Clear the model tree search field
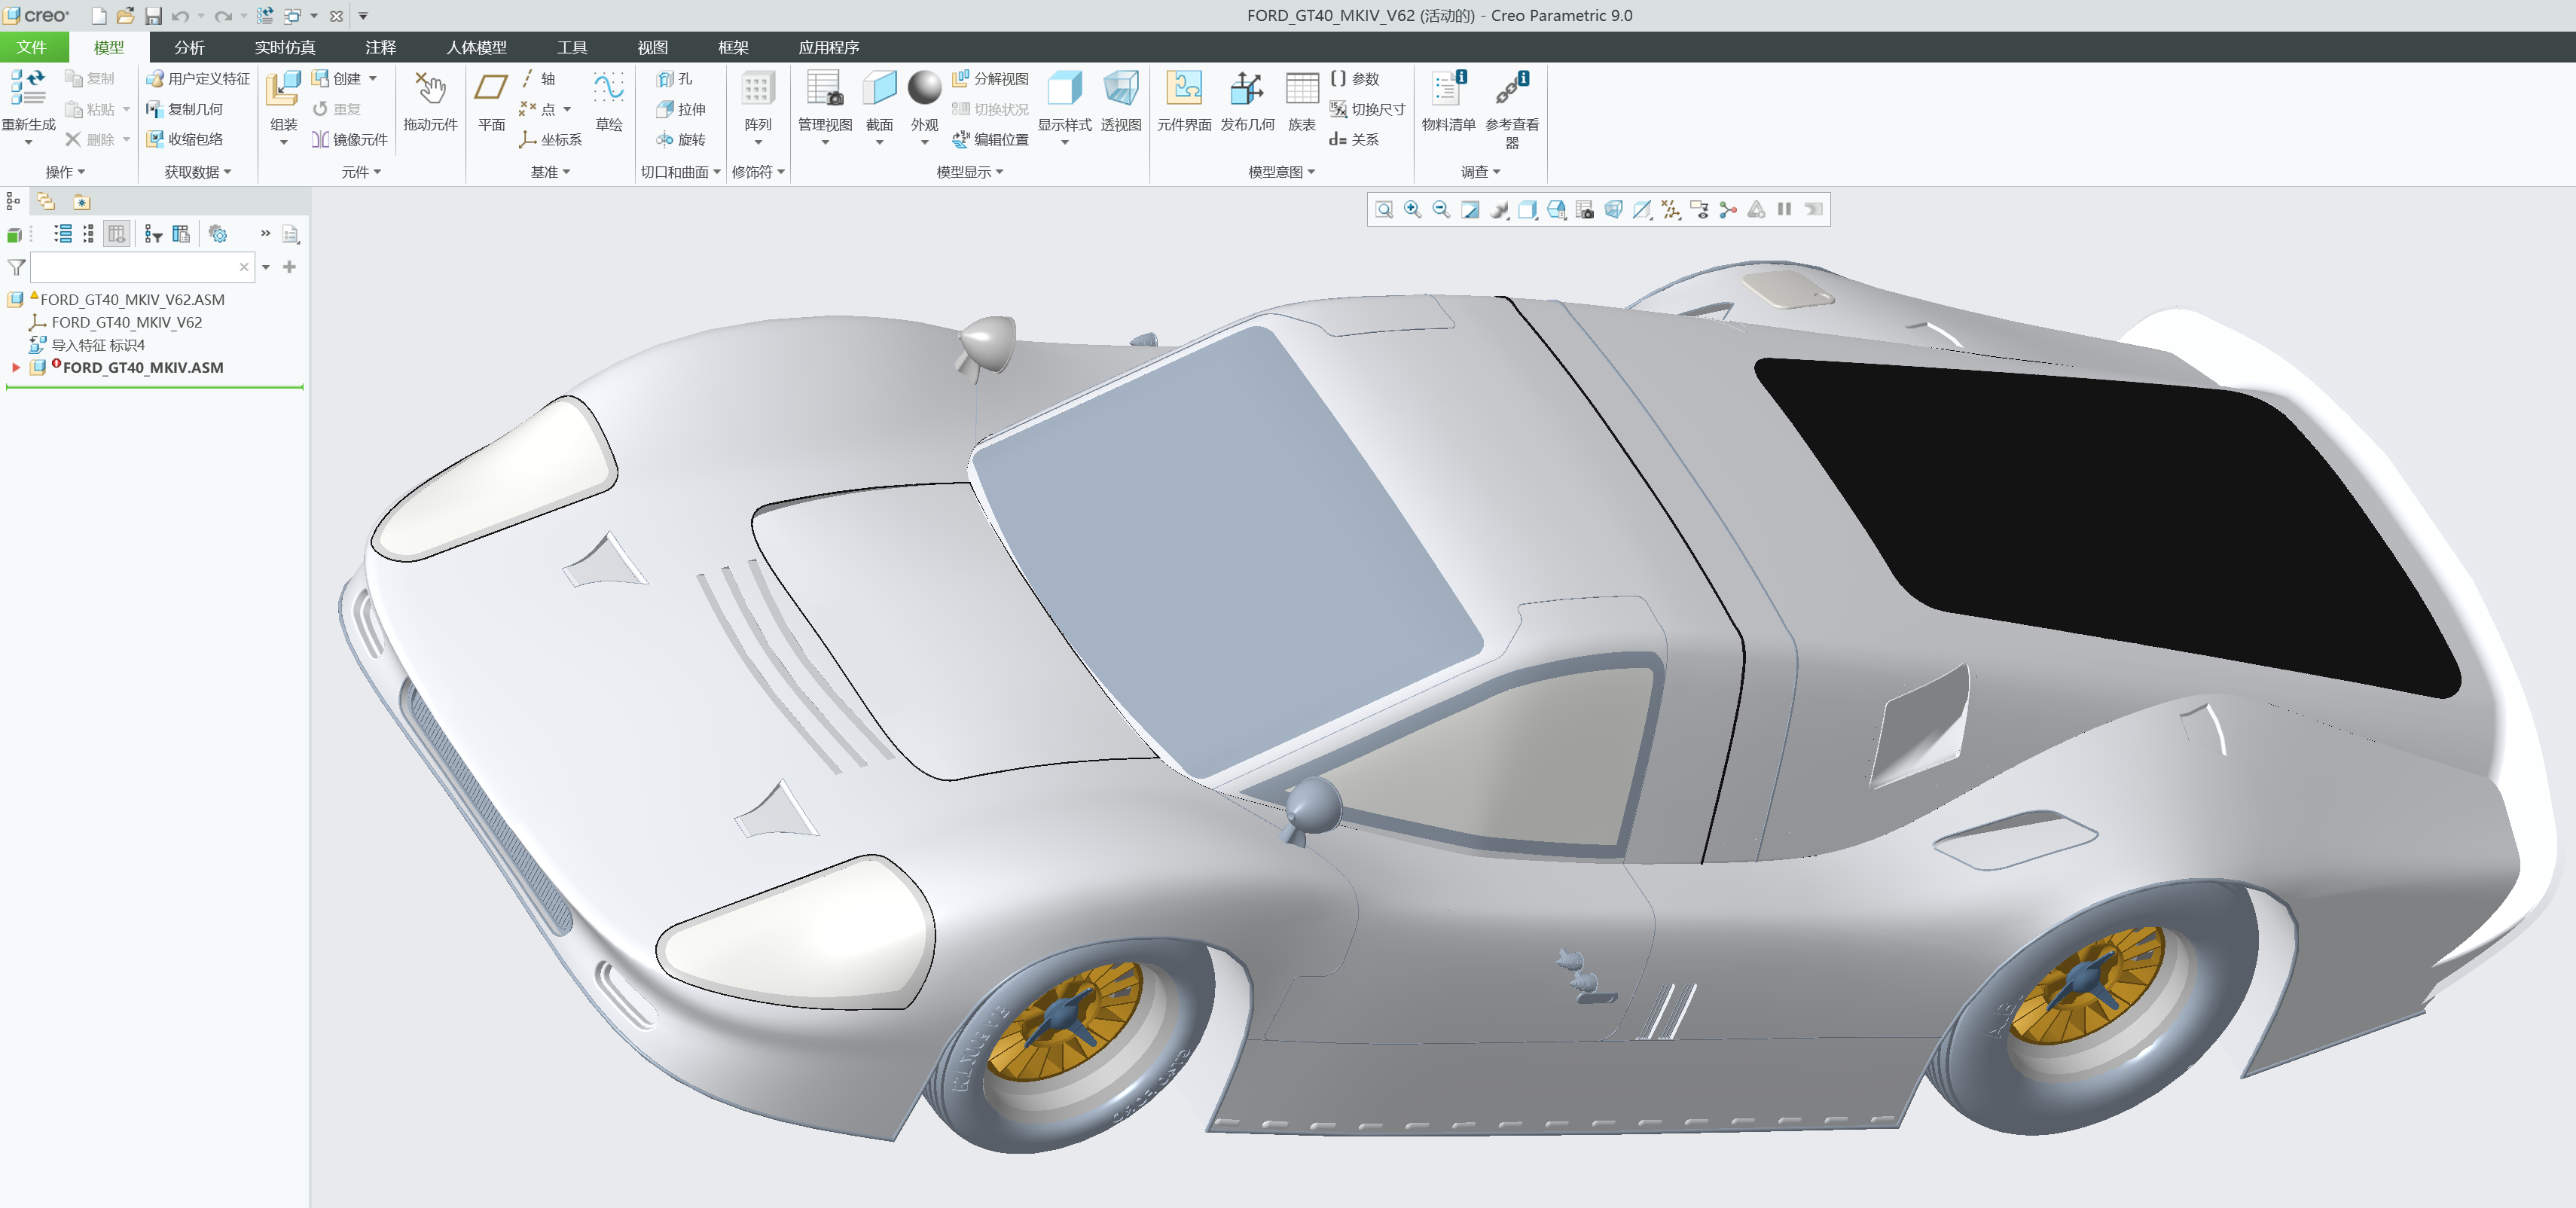 coord(244,267)
